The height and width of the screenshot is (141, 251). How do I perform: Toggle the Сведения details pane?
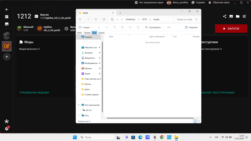(191, 27)
